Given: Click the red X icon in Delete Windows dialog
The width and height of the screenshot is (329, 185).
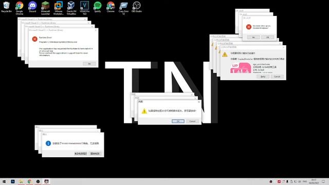Looking at the screenshot, I should [x=249, y=27].
